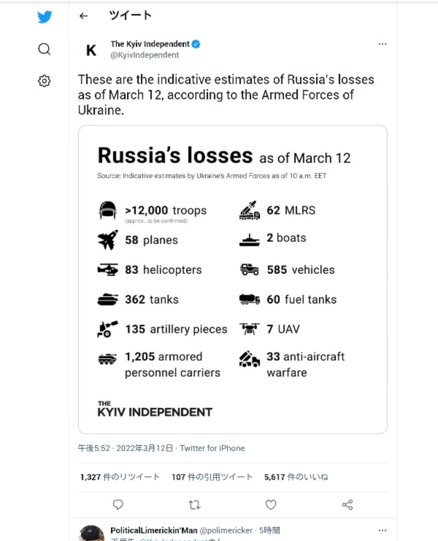Open PoliticalLimerickin'Man's profile picture

[91, 533]
